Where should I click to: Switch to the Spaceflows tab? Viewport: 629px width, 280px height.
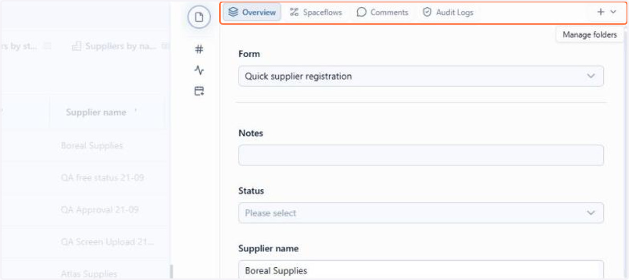(316, 12)
